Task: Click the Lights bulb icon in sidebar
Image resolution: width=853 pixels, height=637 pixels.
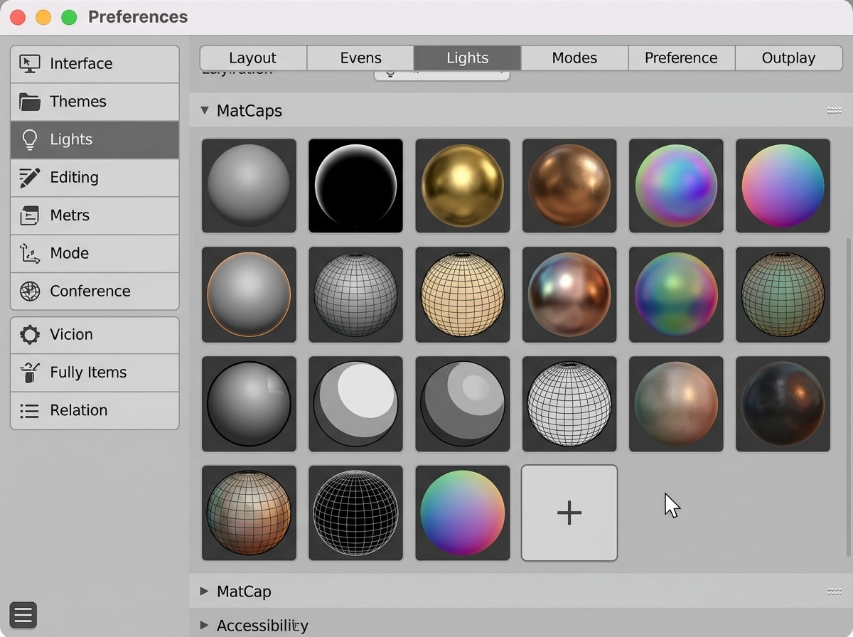Action: click(x=30, y=139)
